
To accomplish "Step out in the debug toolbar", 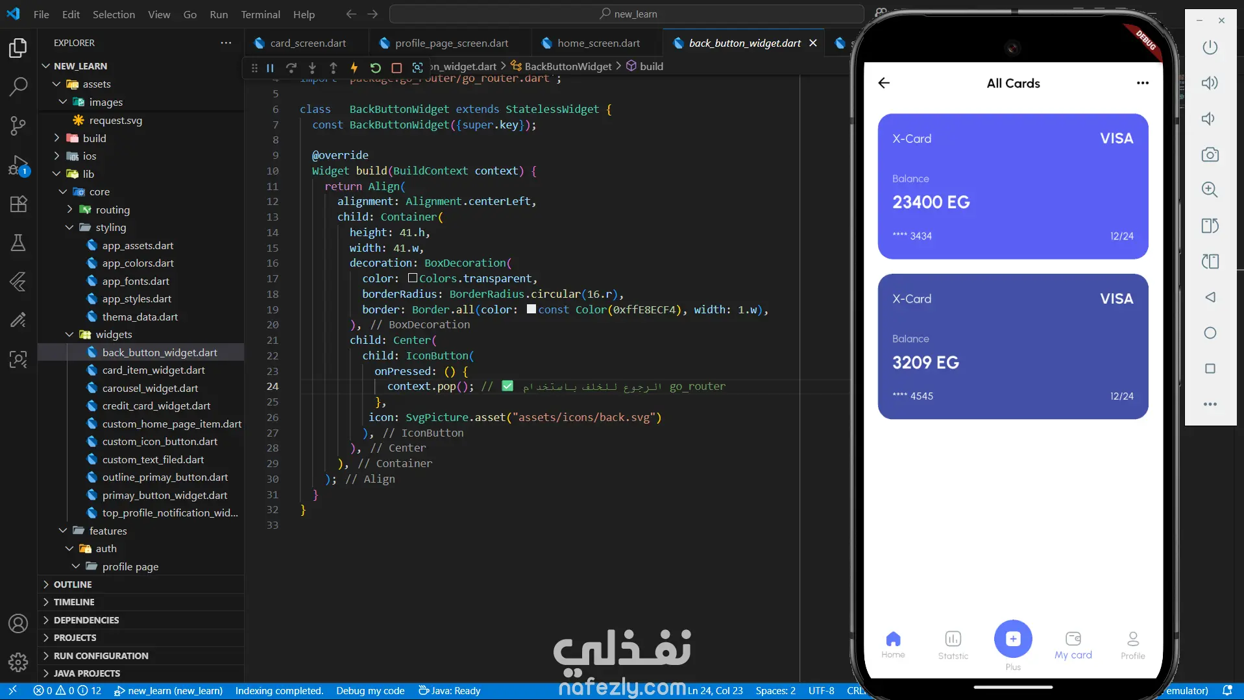I will pyautogui.click(x=334, y=67).
